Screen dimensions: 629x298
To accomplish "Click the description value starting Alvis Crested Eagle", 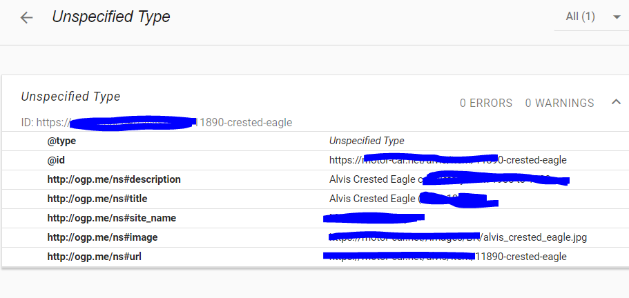I will (x=449, y=179).
